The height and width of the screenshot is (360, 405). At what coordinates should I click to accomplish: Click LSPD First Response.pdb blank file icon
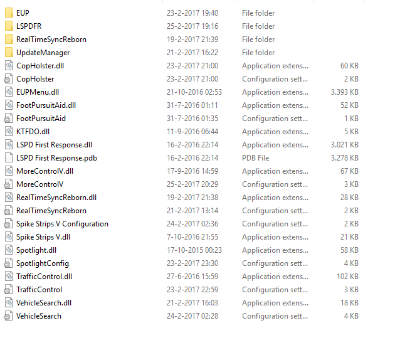pos(9,158)
